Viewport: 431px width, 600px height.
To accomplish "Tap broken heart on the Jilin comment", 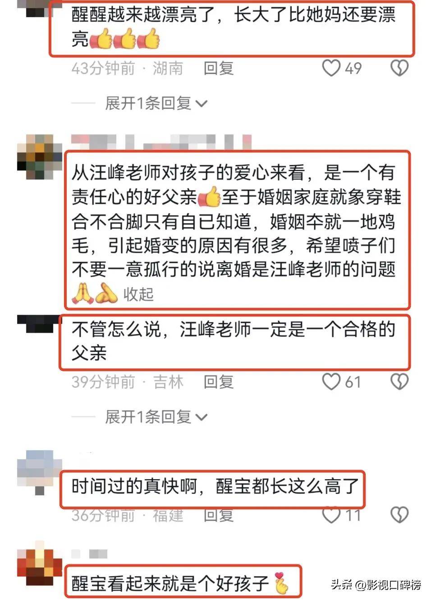I will [x=399, y=382].
